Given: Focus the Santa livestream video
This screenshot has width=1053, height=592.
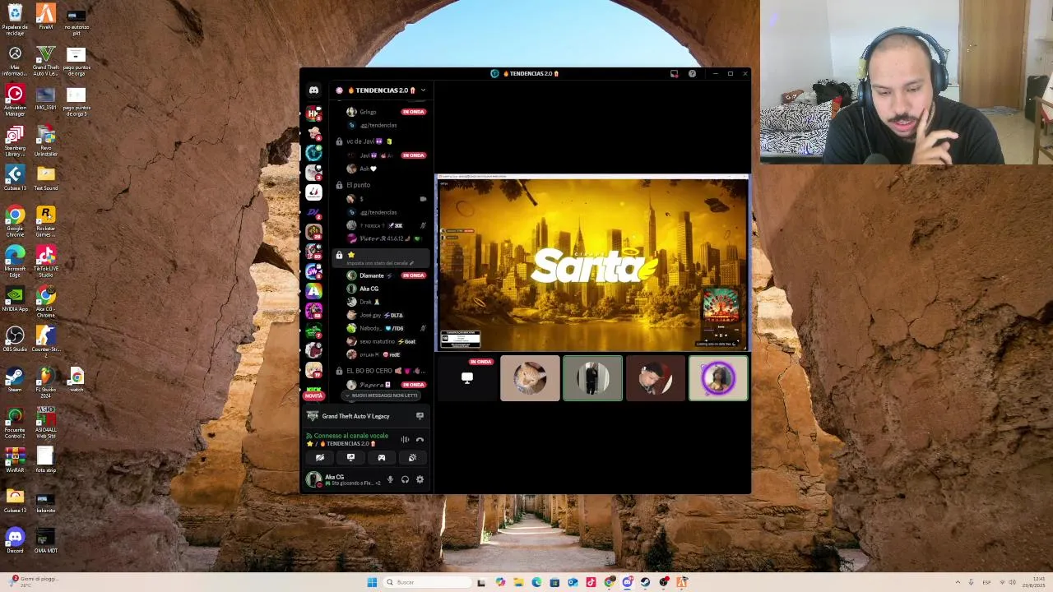Looking at the screenshot, I should click(592, 263).
